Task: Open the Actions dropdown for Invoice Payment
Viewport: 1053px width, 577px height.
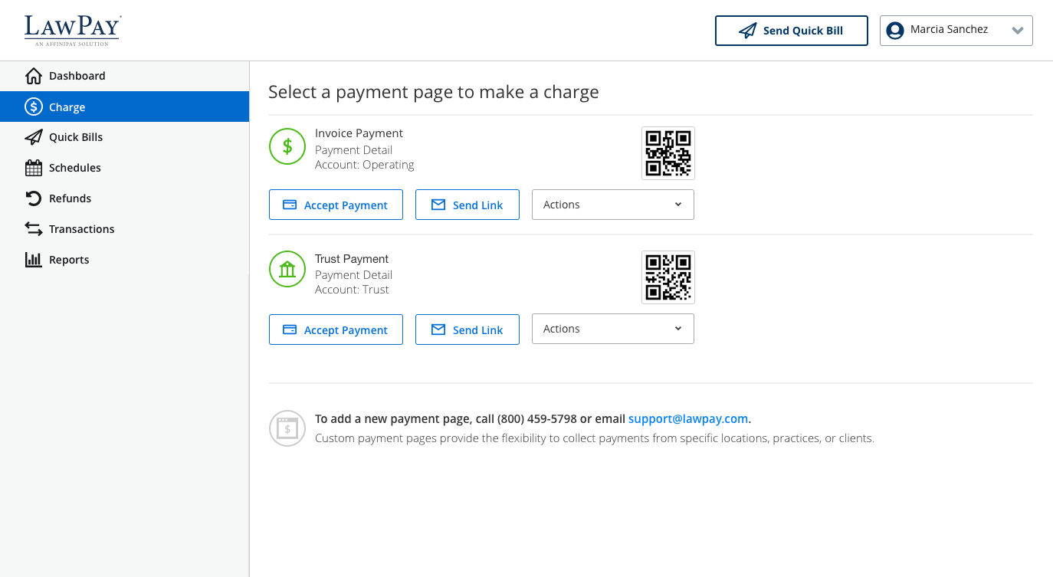Action: click(612, 205)
